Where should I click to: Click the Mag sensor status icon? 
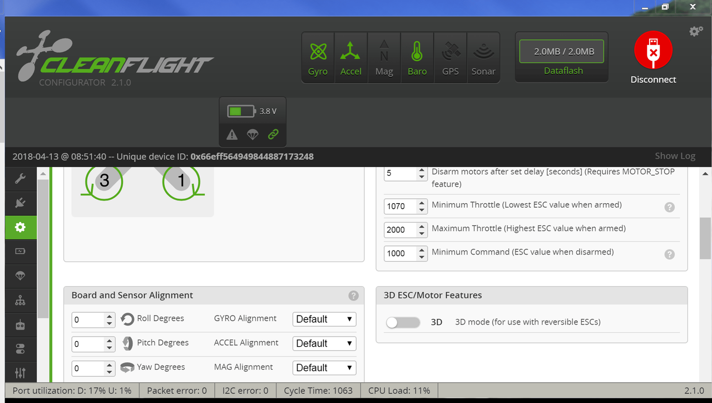point(384,58)
